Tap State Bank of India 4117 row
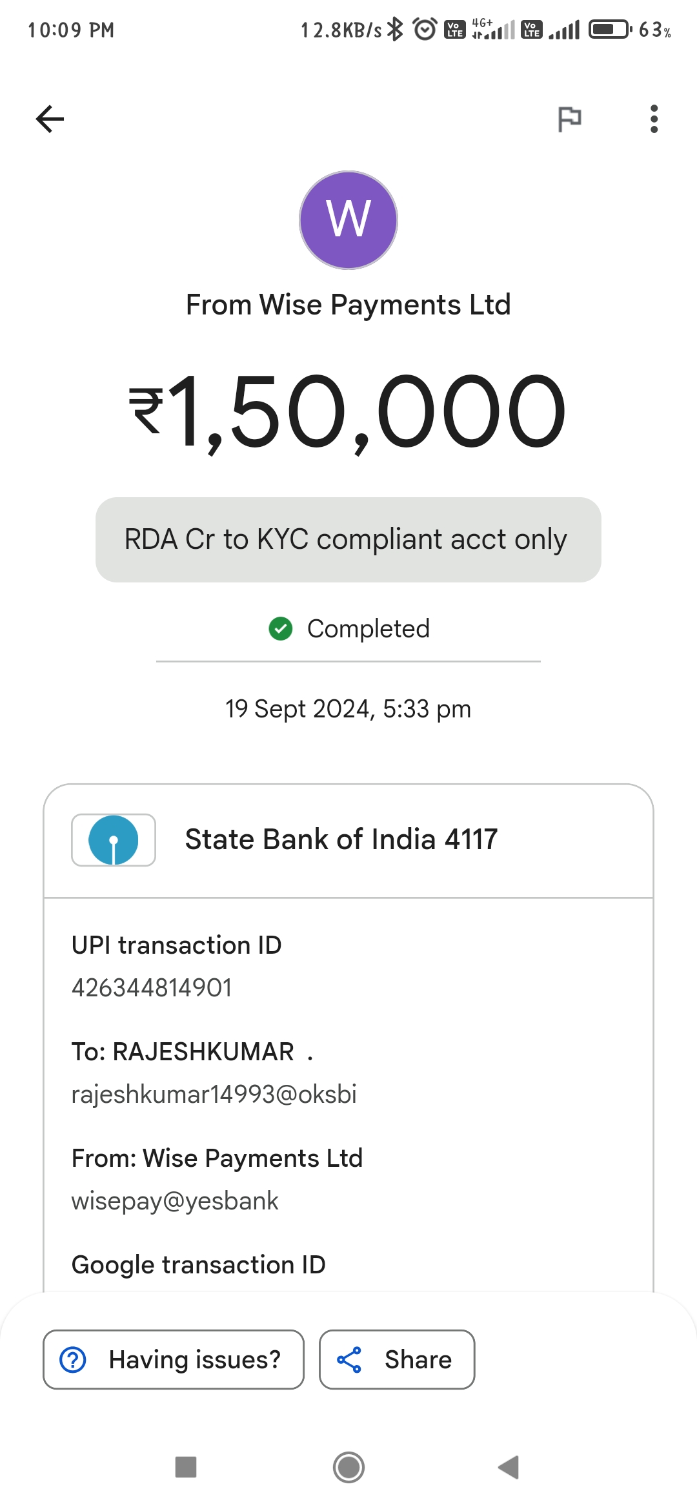 point(348,840)
